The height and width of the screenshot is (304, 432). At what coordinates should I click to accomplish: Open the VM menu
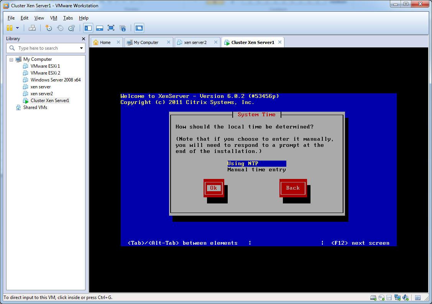(54, 18)
